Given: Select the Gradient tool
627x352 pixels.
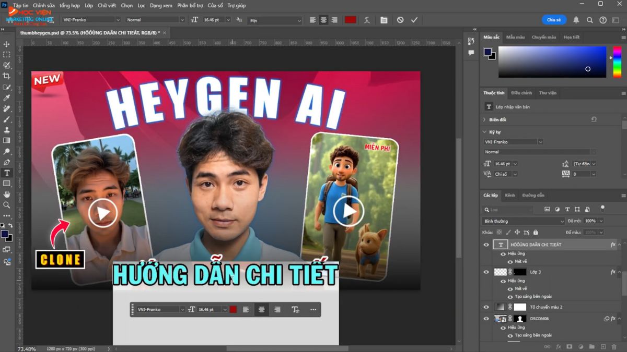Looking at the screenshot, I should point(7,140).
